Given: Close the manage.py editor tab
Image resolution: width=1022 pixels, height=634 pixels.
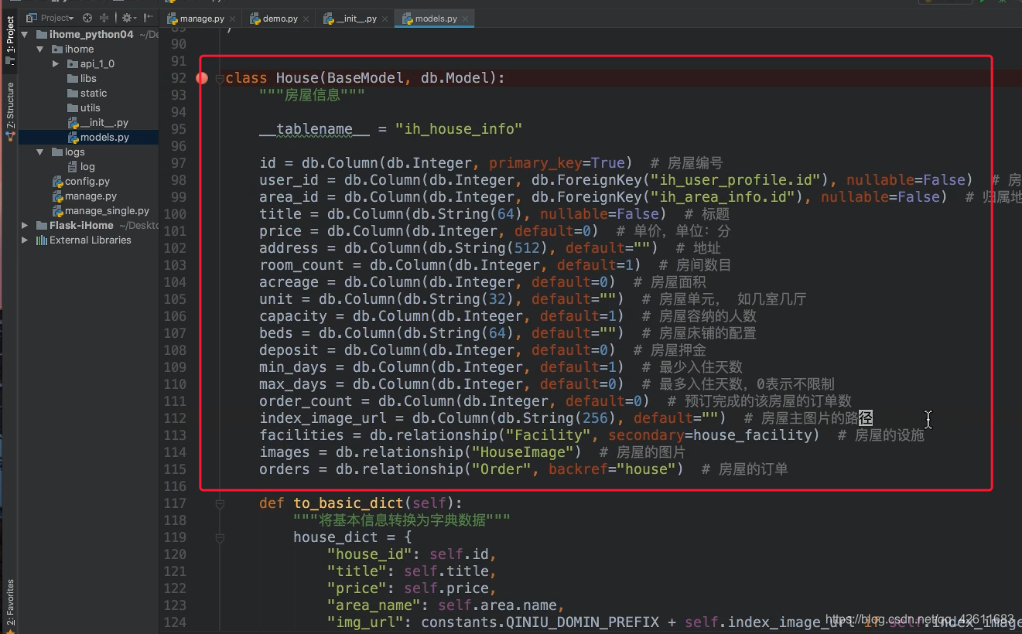Looking at the screenshot, I should tap(231, 19).
